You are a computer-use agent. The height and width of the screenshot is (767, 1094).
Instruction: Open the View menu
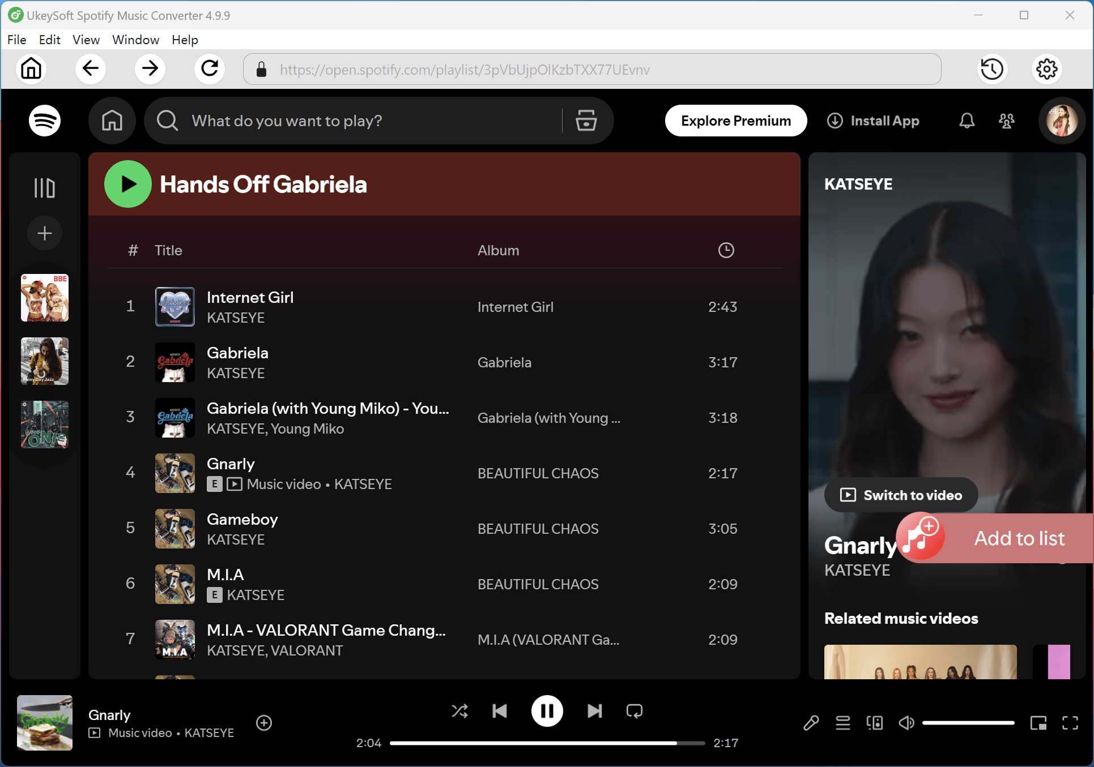(x=86, y=40)
